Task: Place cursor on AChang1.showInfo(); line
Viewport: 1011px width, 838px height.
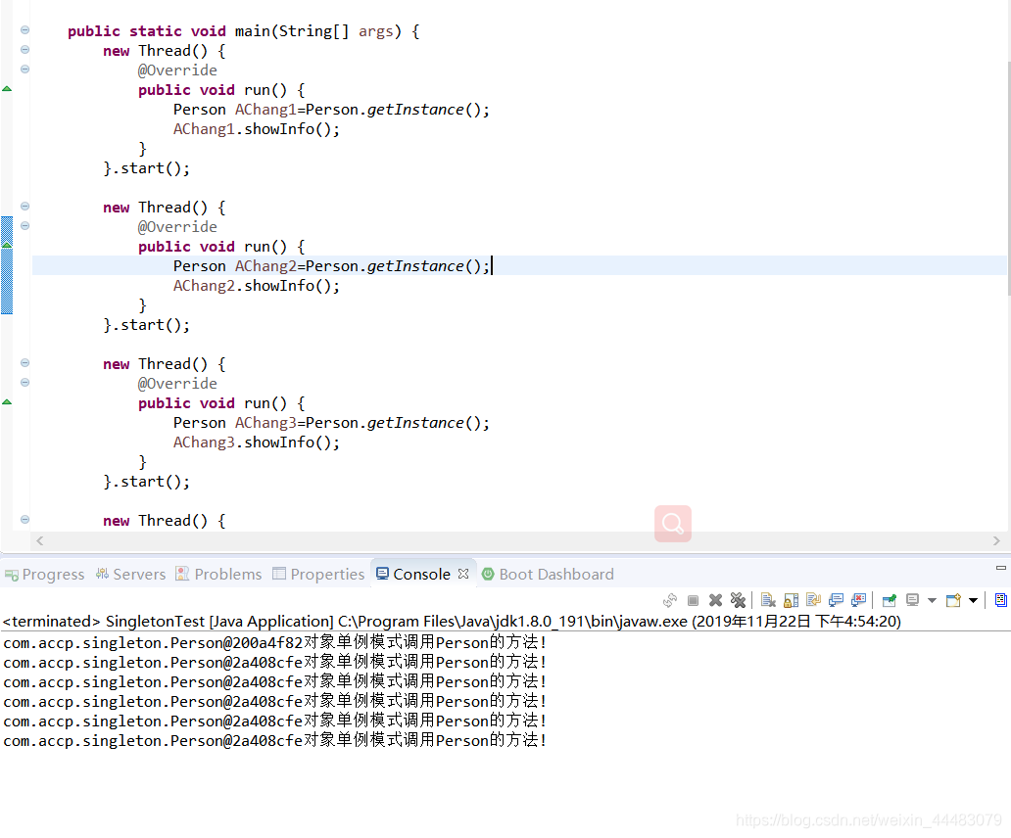Action: click(x=256, y=129)
